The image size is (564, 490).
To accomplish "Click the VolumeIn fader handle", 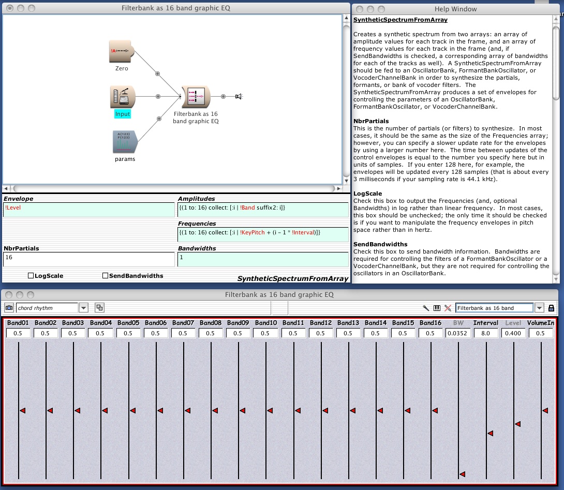I will [x=545, y=410].
